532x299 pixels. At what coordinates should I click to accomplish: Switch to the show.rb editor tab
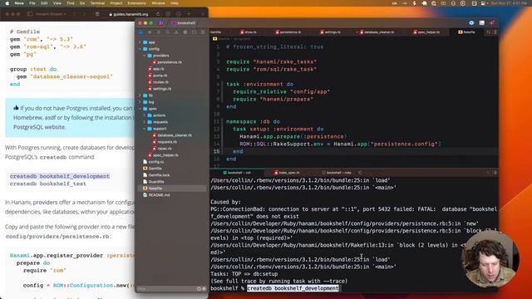coord(249,32)
